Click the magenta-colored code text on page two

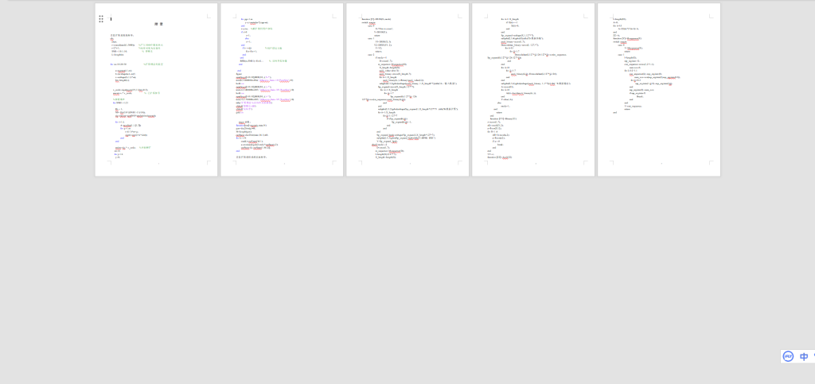pos(280,80)
